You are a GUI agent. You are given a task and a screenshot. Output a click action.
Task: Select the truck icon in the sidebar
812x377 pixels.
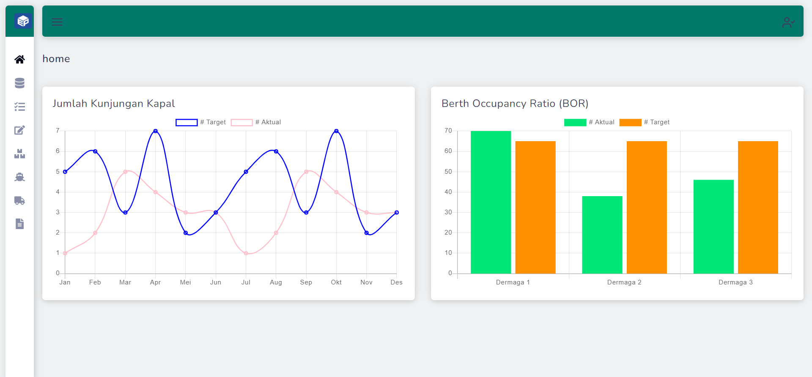click(x=19, y=200)
